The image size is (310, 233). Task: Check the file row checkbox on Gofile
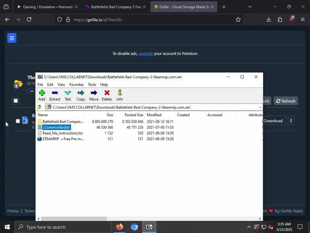point(18,121)
